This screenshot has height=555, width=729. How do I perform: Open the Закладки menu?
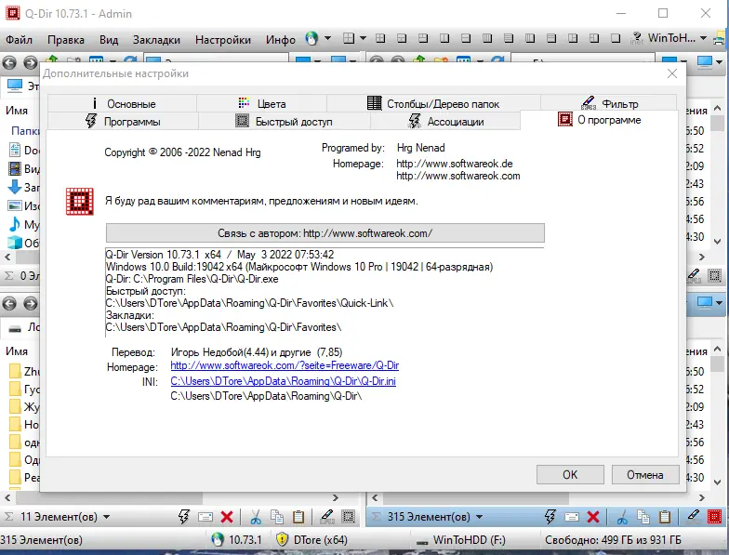click(156, 39)
